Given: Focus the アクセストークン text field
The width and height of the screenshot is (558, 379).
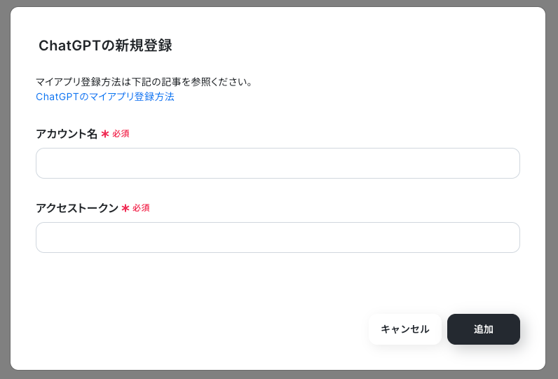Looking at the screenshot, I should point(278,237).
